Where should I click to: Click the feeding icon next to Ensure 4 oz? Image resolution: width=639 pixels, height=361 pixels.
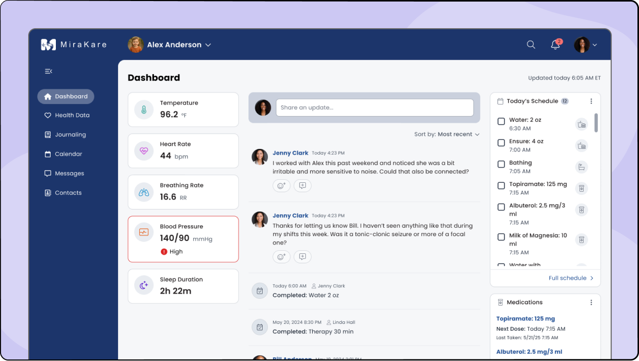[x=582, y=145]
